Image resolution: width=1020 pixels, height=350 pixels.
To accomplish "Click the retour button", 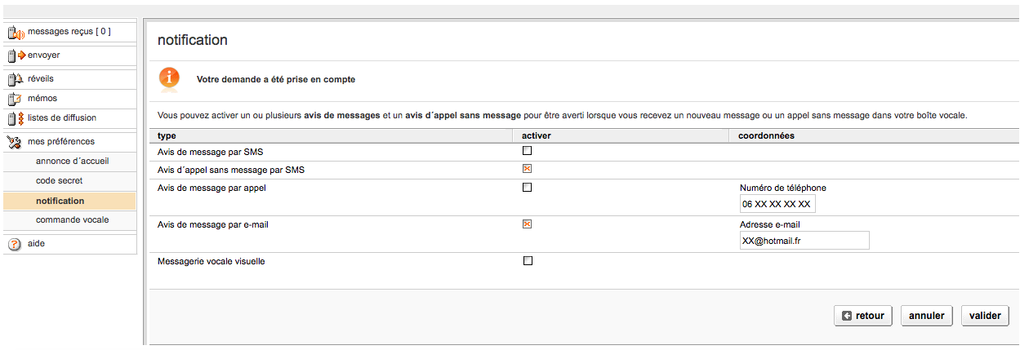I will point(863,316).
